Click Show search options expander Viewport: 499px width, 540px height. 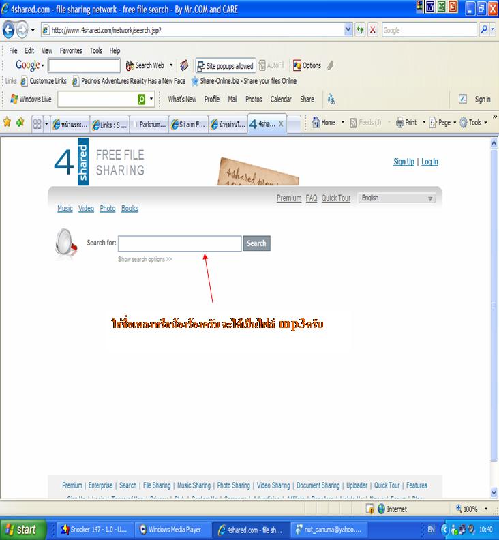click(x=145, y=259)
